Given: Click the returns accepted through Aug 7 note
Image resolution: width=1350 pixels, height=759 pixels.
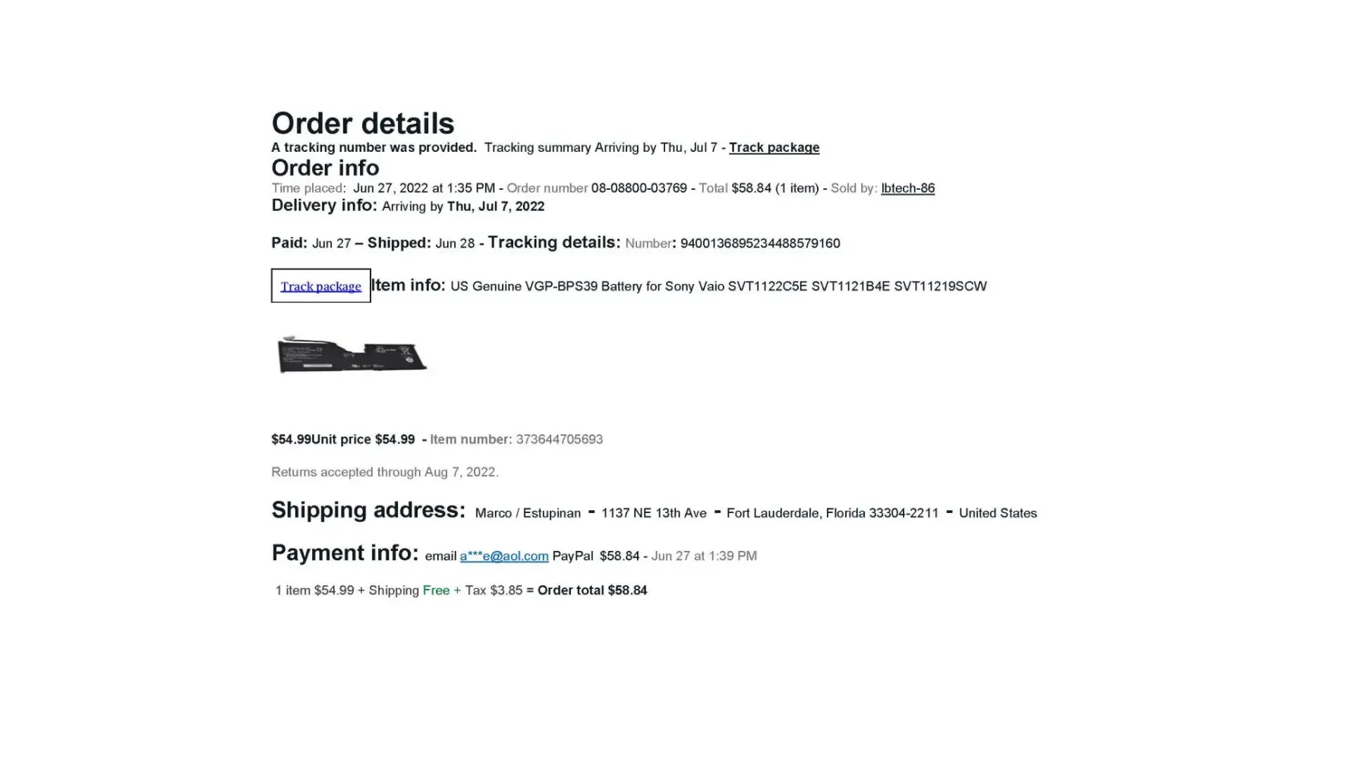Looking at the screenshot, I should tap(385, 472).
